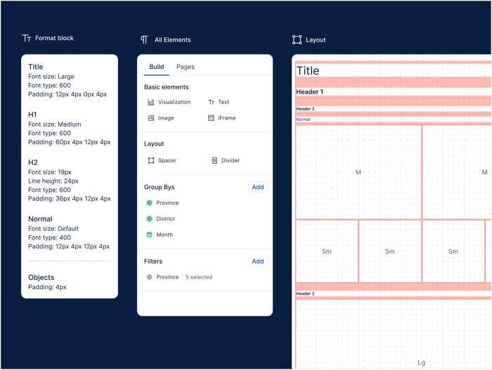
Task: Switch to the Build tab
Action: pyautogui.click(x=157, y=67)
